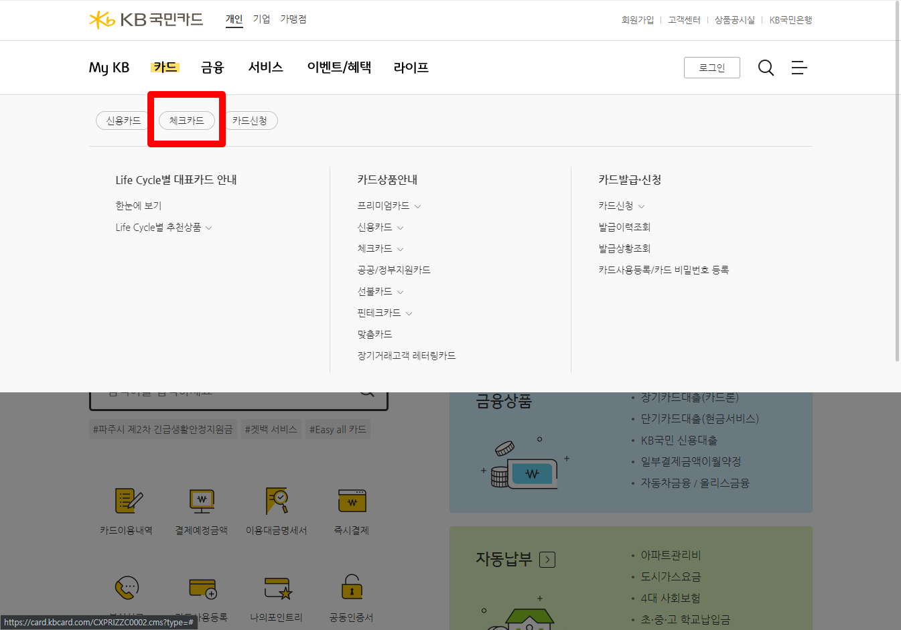
Task: Go to 회원가입
Action: 638,20
